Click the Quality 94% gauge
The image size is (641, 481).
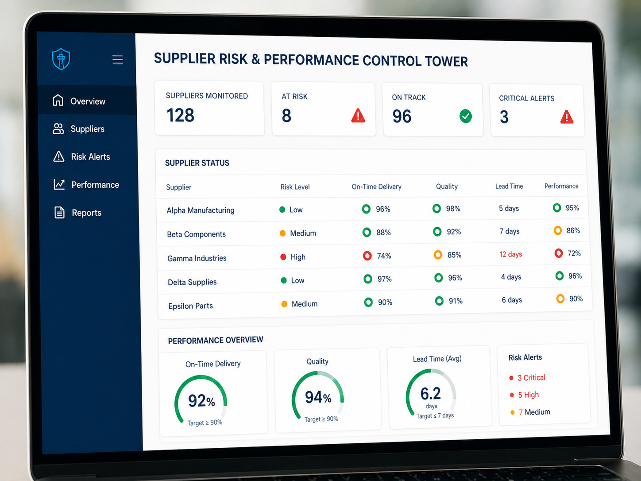coord(318,396)
